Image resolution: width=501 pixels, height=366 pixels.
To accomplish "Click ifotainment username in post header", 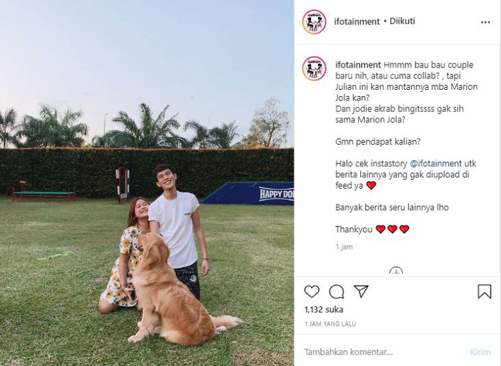I will click(x=356, y=22).
